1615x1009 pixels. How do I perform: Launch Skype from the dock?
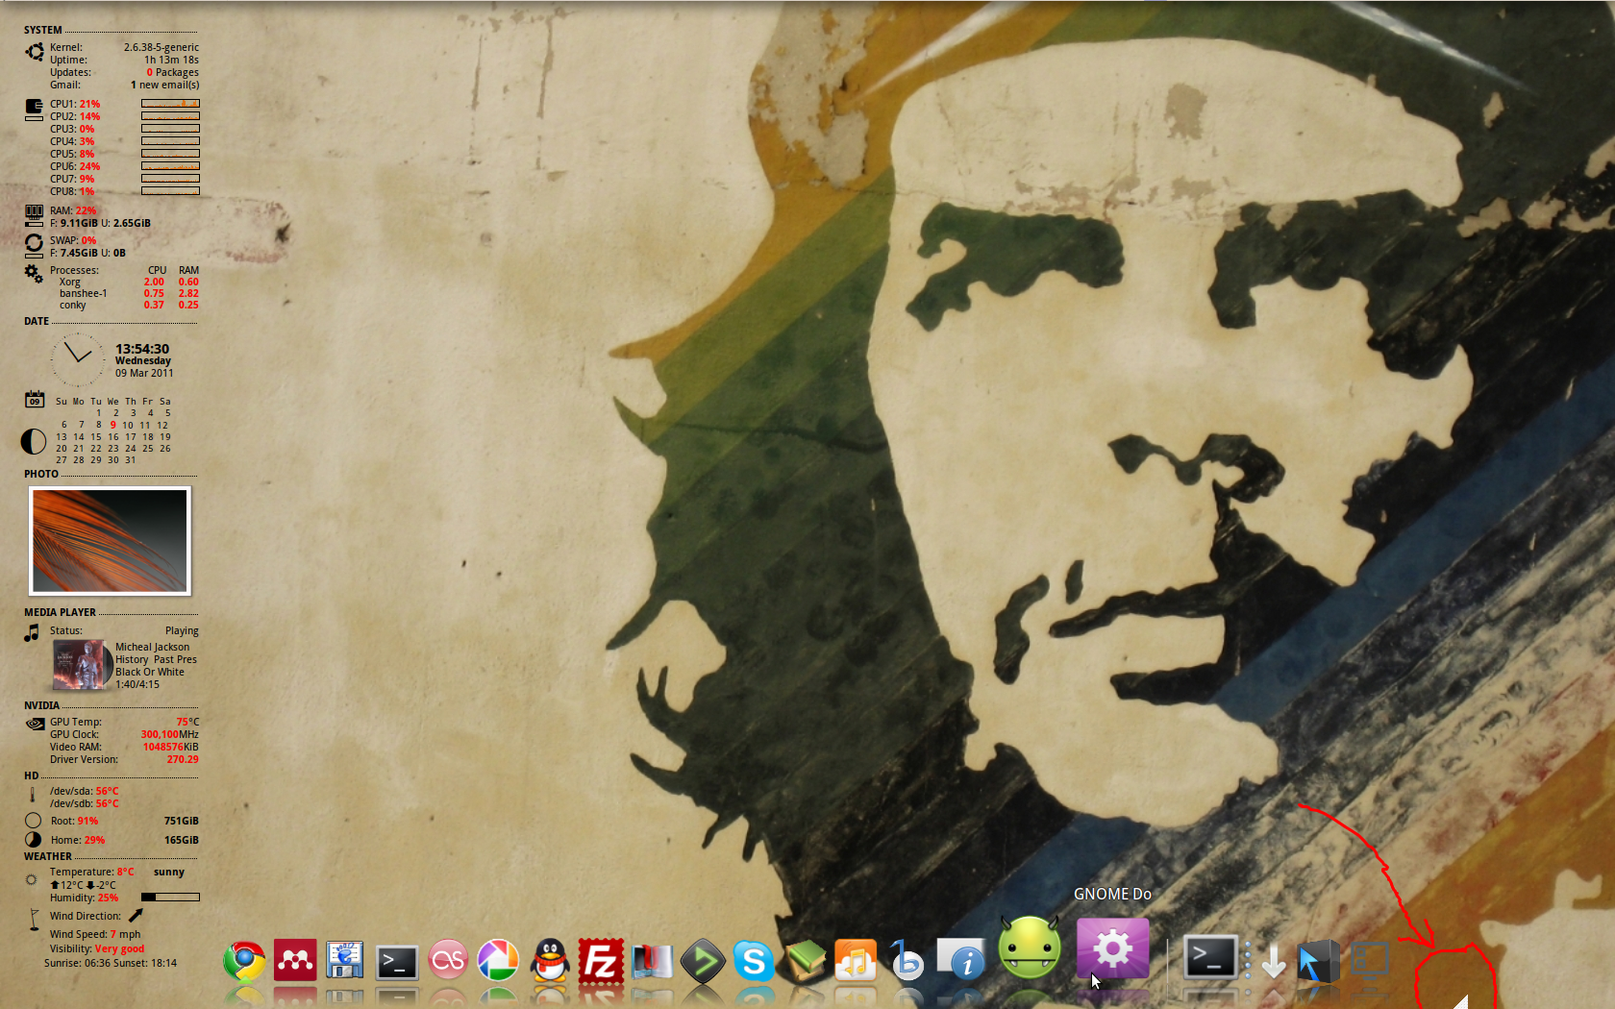click(754, 960)
